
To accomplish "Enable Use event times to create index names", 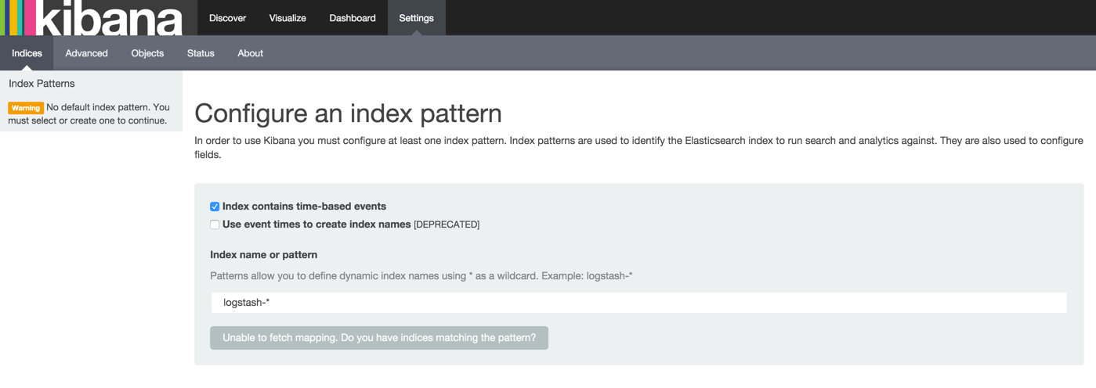I will pos(215,225).
